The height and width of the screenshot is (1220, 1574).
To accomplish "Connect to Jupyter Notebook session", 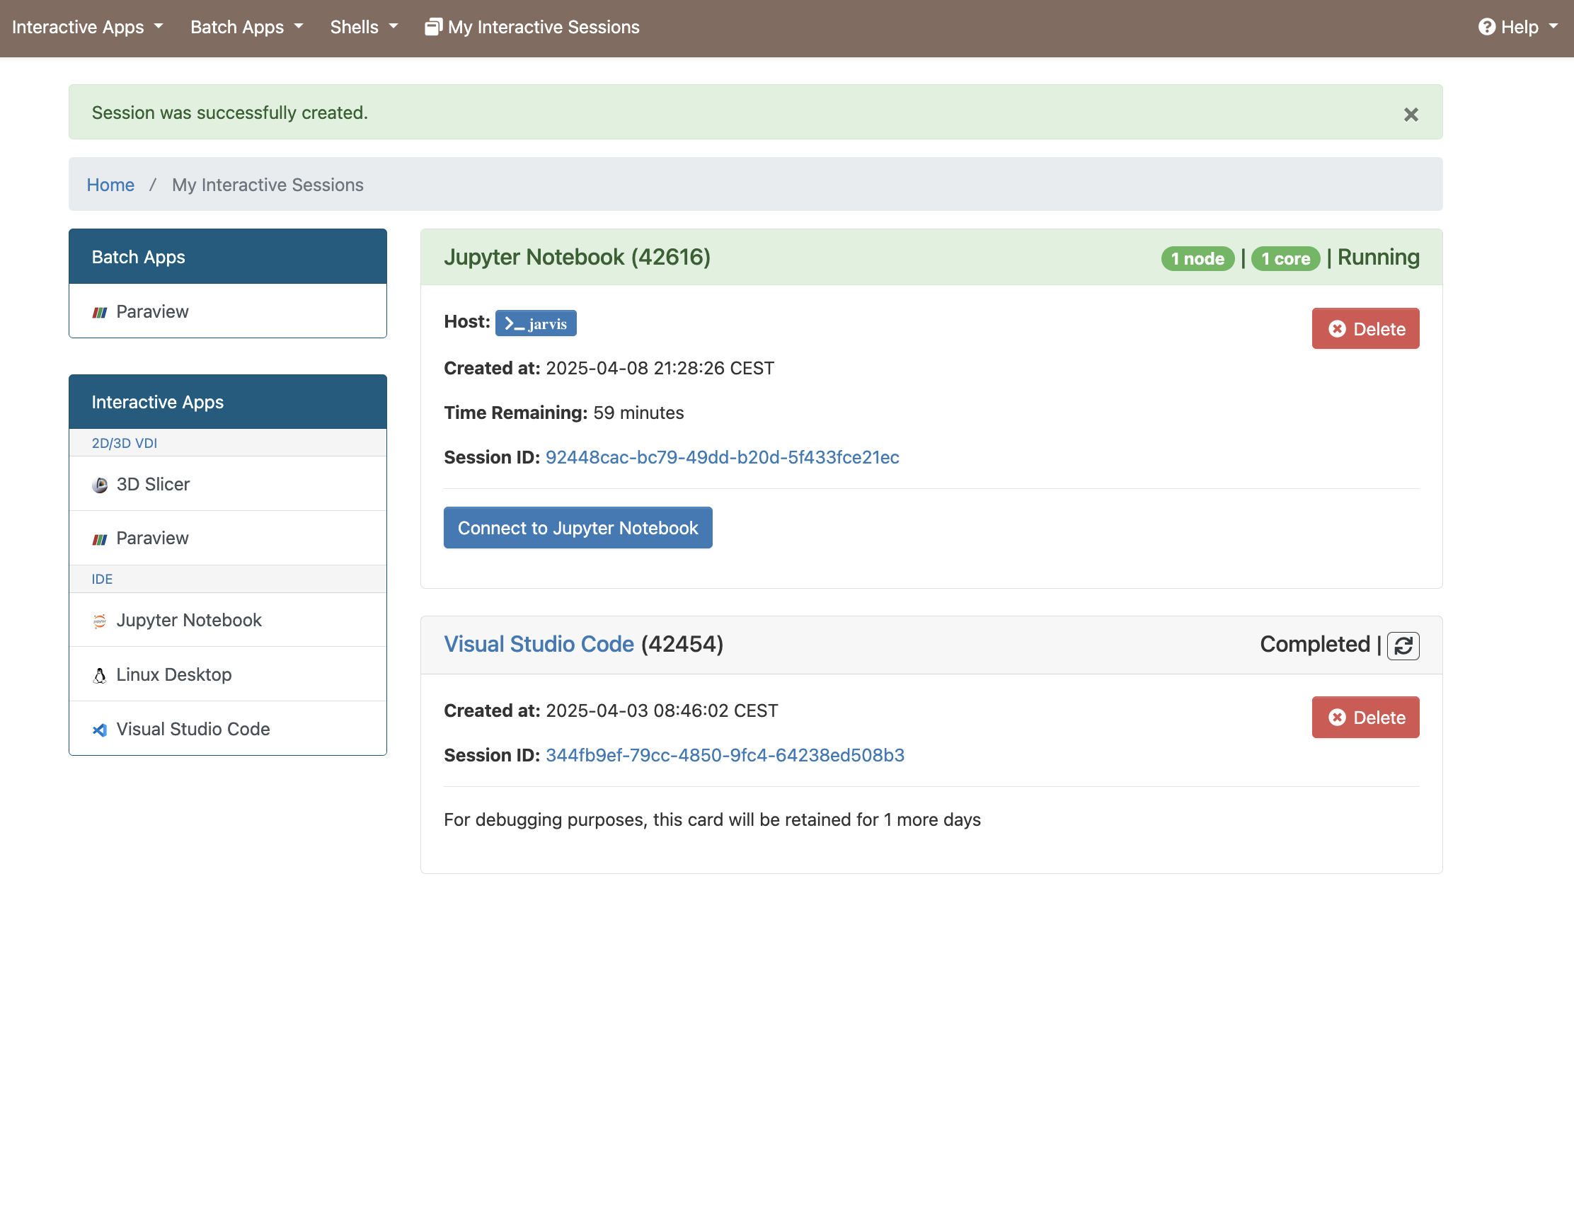I will [578, 528].
